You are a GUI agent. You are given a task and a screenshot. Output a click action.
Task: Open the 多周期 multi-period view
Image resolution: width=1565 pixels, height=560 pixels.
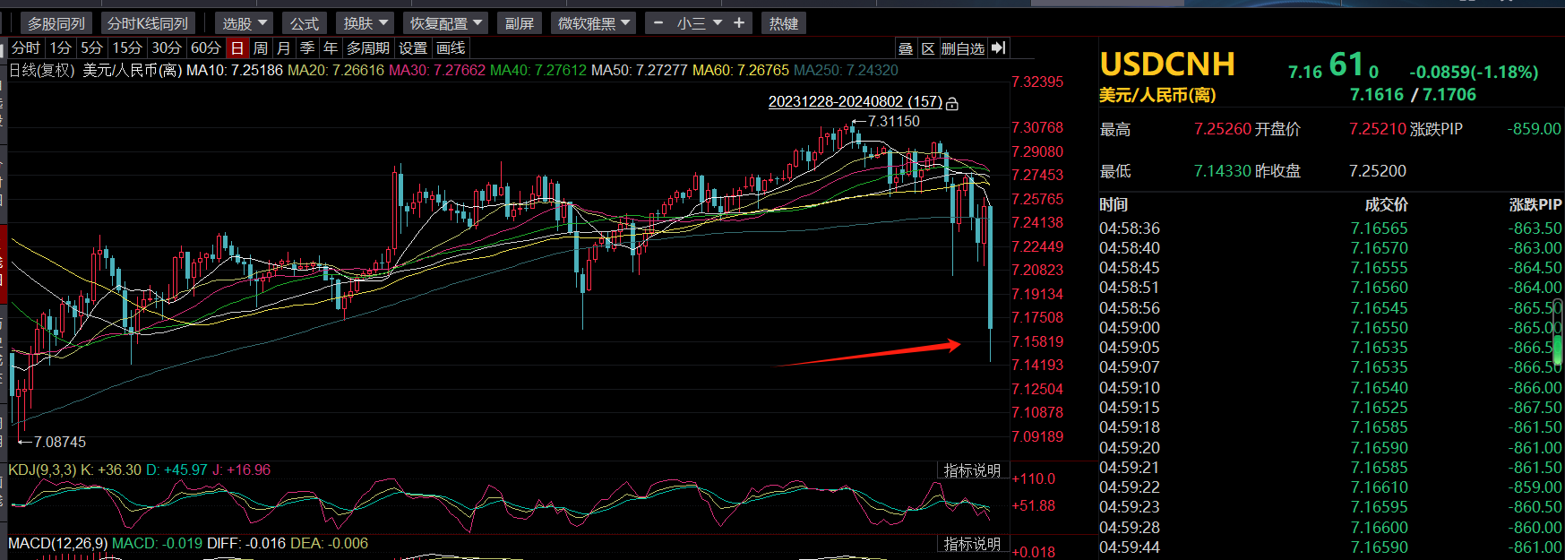coord(368,48)
